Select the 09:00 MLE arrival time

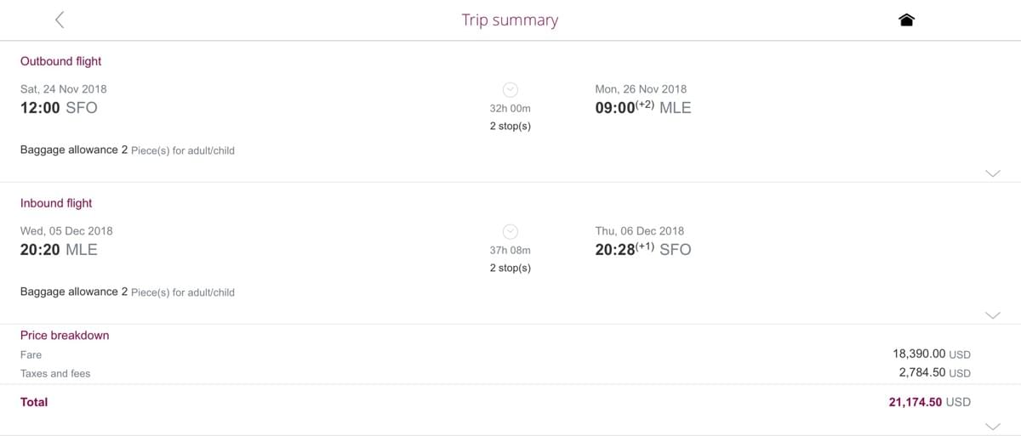tap(642, 108)
